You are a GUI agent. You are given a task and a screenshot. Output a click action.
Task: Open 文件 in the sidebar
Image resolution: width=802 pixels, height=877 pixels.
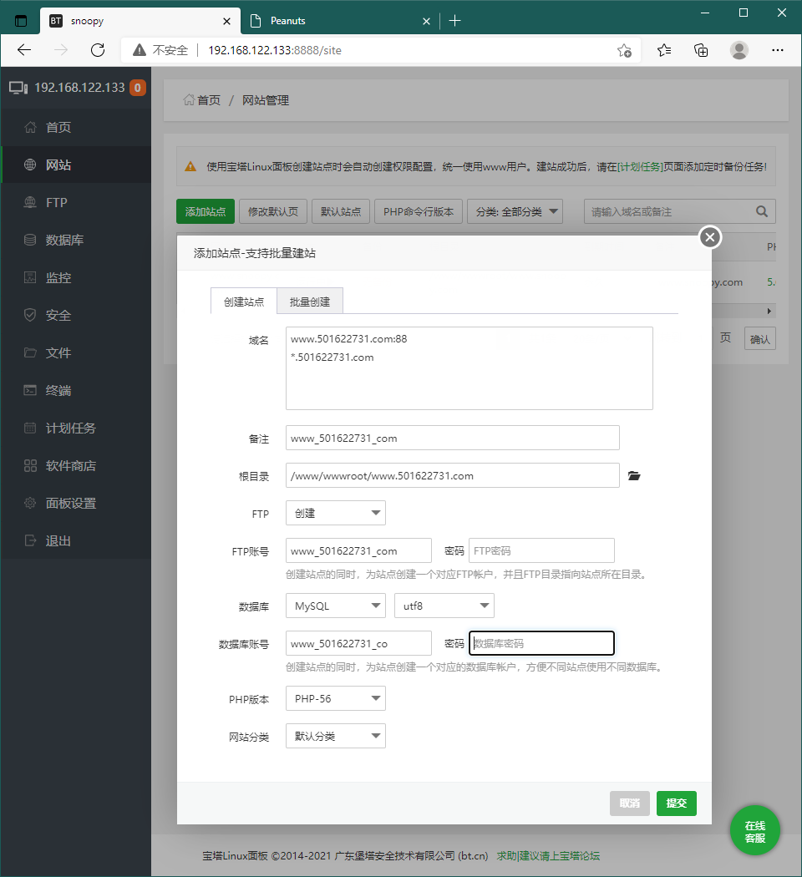76,353
